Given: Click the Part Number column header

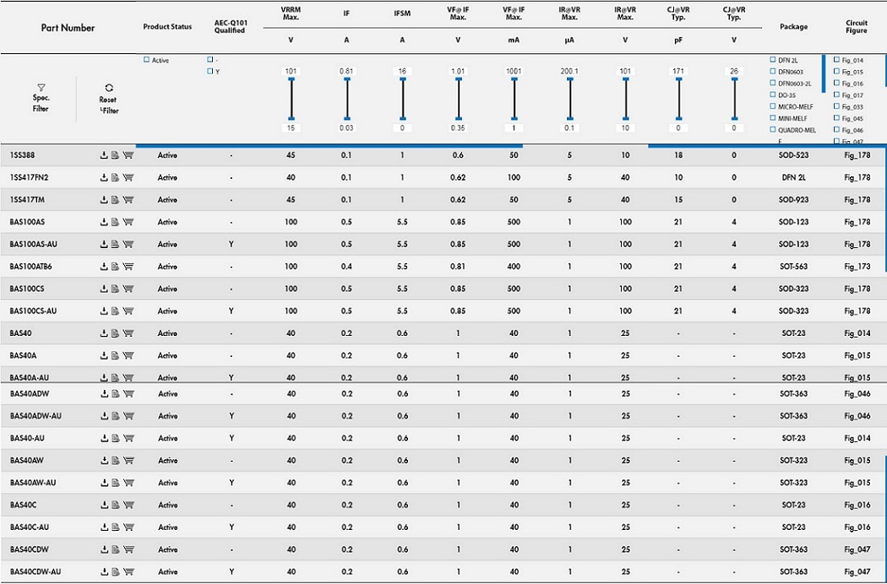Looking at the screenshot, I should click(68, 28).
